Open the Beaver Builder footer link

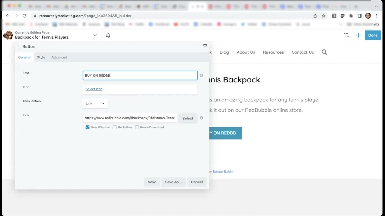[x=223, y=172]
